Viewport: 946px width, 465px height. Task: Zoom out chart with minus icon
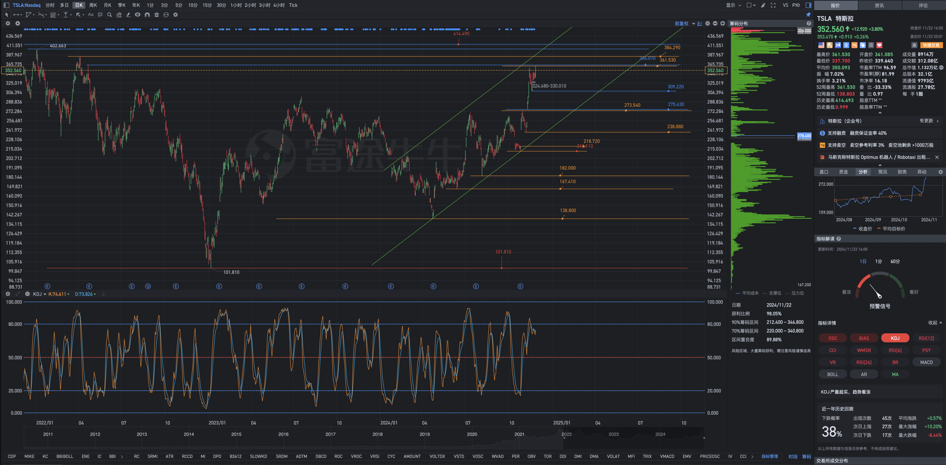(715, 23)
